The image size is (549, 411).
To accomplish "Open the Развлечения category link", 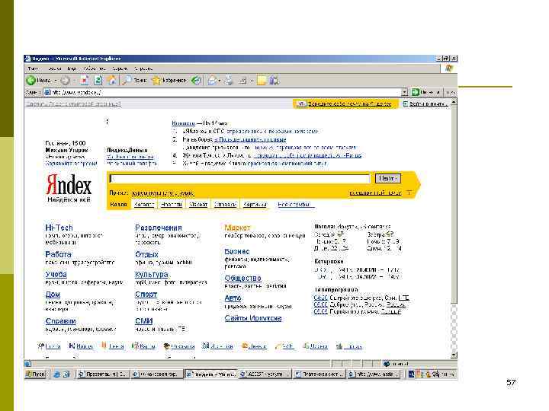I will pyautogui.click(x=159, y=228).
